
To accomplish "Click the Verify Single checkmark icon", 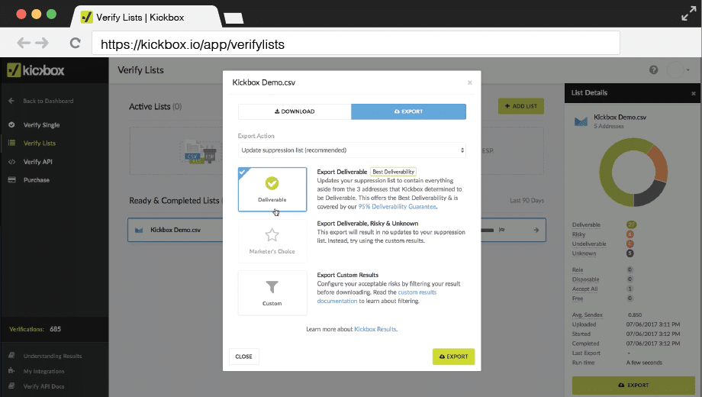I will [11, 125].
